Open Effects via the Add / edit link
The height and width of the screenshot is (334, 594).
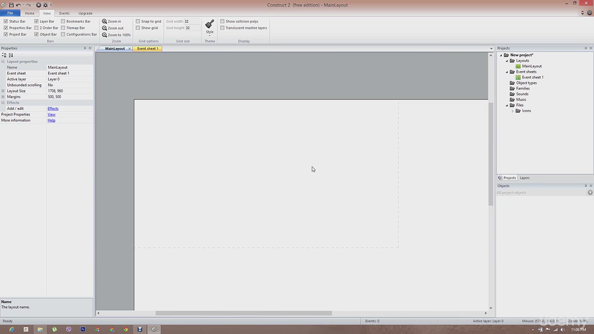pos(53,109)
